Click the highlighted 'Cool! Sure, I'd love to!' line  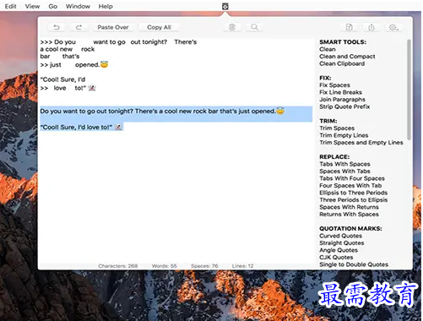click(x=81, y=127)
